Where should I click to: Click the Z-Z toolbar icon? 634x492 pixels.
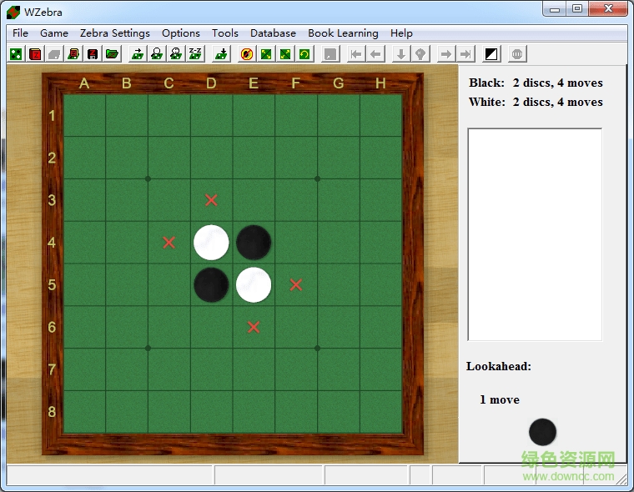[x=195, y=54]
